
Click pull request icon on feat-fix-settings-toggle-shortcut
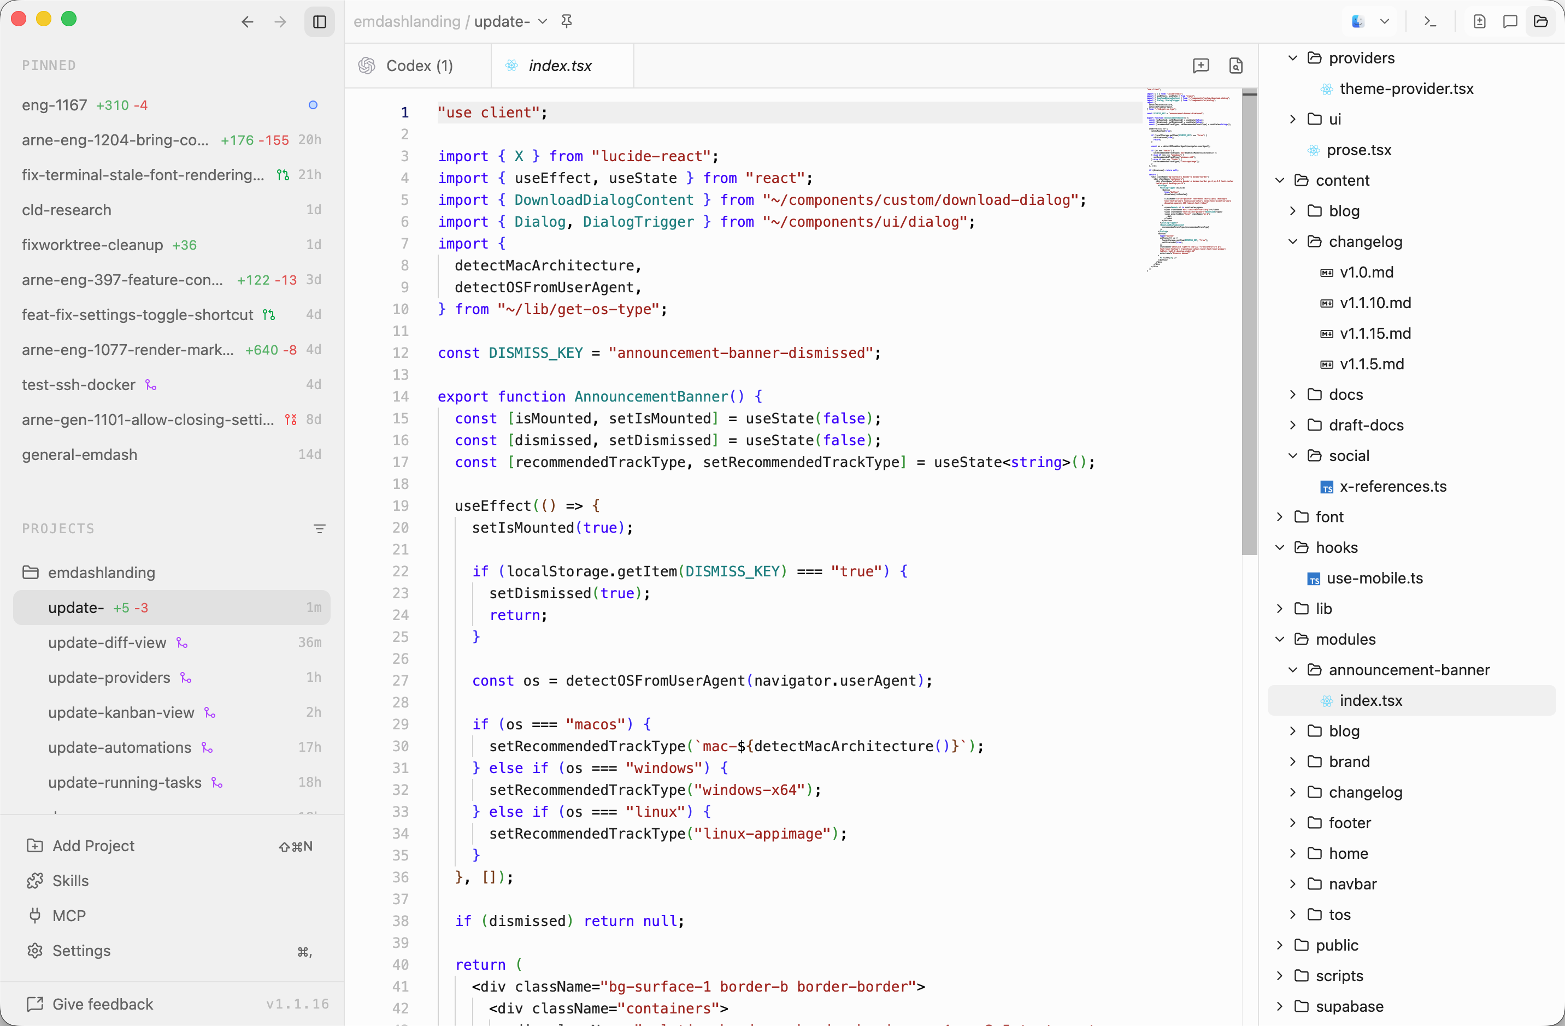[x=269, y=315]
